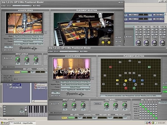Toggle the yellow MUTE button in window (2)
This screenshot has width=167, height=125.
tap(64, 118)
